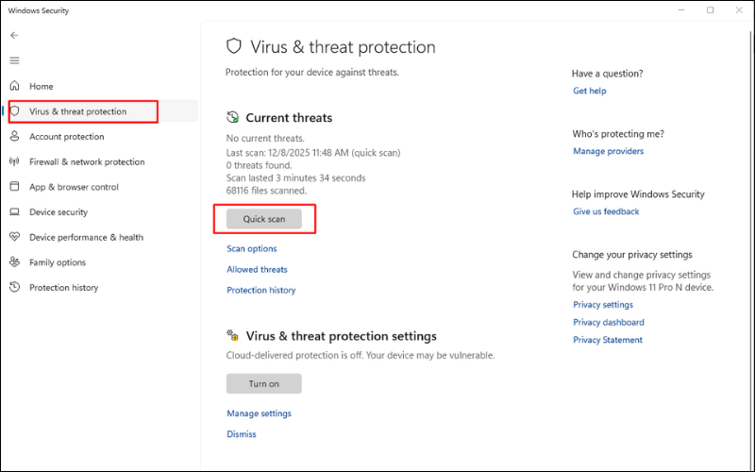Open Manage settings link
The height and width of the screenshot is (472, 755).
(x=259, y=413)
